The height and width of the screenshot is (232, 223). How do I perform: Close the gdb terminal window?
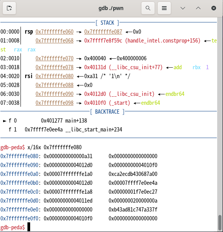point(214,8)
